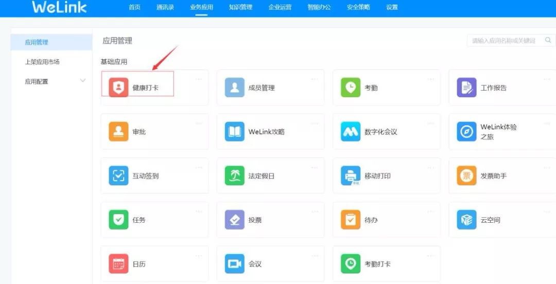Open the 移动打印 printer icon
This screenshot has width=556, height=284.
pos(351,175)
